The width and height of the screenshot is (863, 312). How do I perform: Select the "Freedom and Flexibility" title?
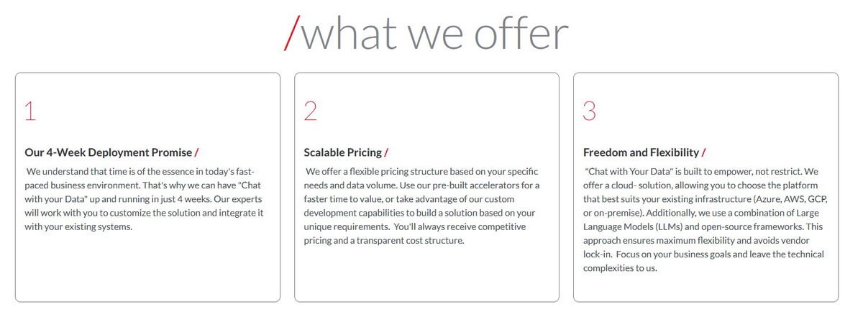coord(641,152)
